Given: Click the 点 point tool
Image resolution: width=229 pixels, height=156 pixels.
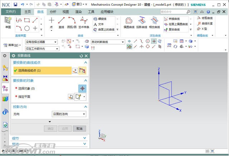Looking at the screenshot, I should click(52, 22).
